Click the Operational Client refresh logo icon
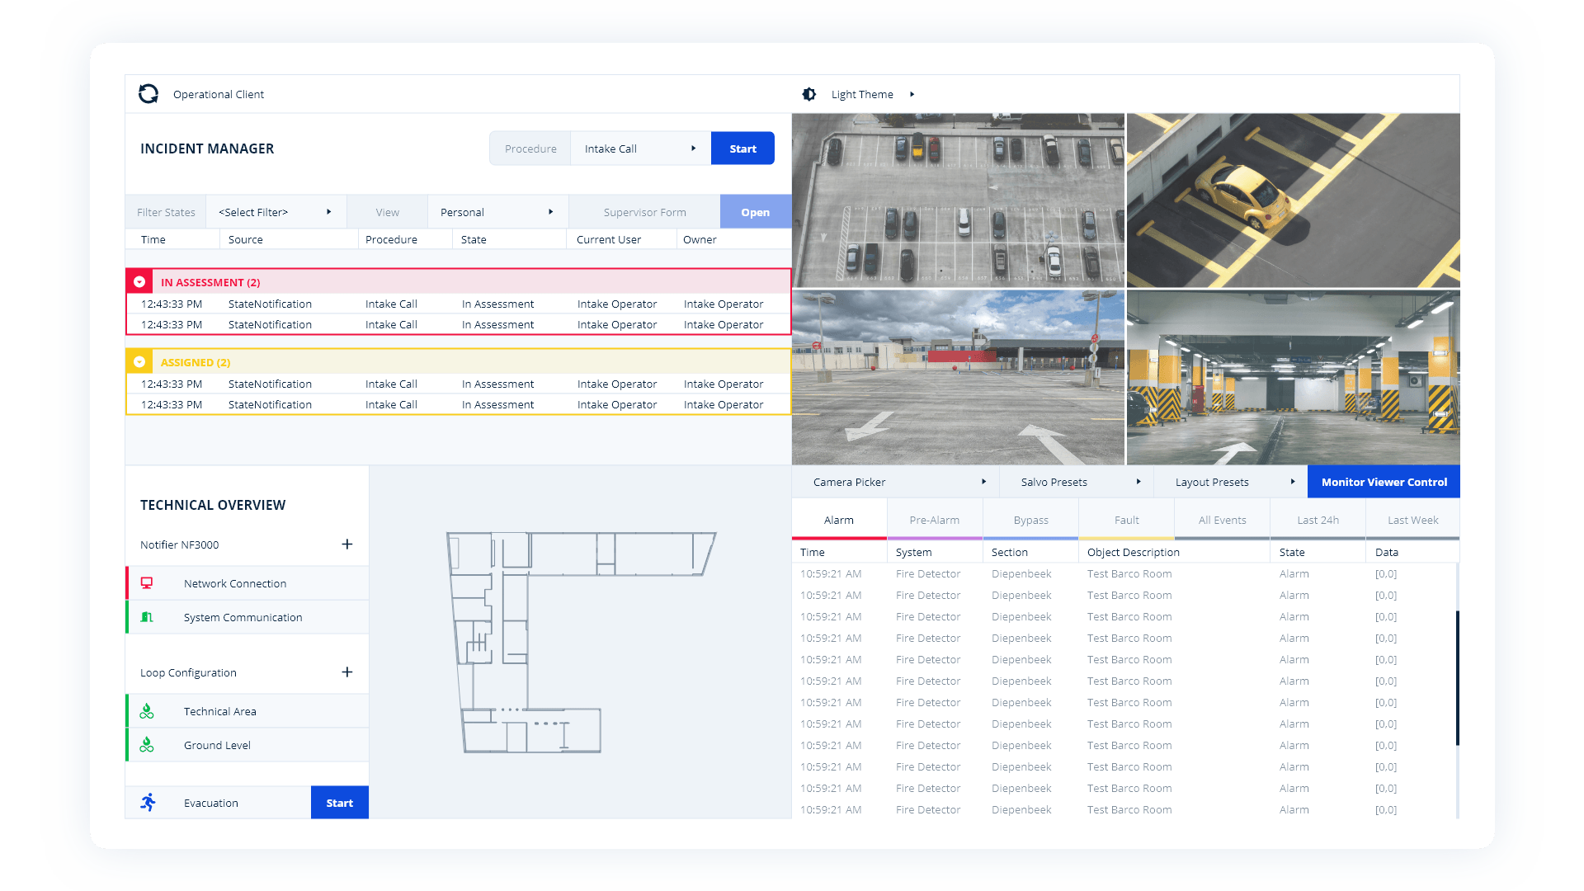Image resolution: width=1584 pixels, height=891 pixels. [x=148, y=94]
